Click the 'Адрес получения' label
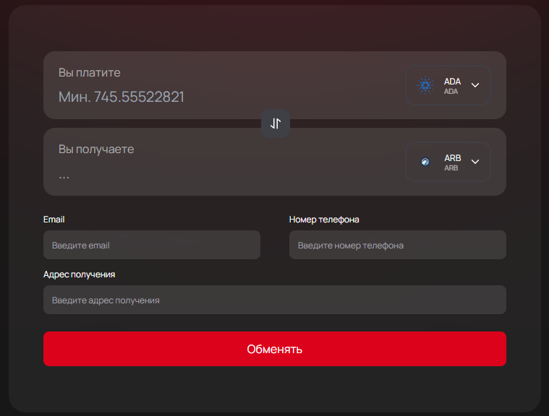This screenshot has width=549, height=416. tap(79, 274)
